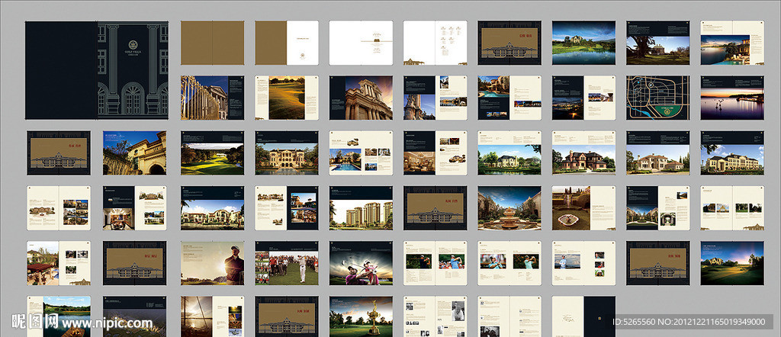Screen dimensions: 781x337
Task: Select the golfer silhouetted against the sun spread
Action: 212,263
